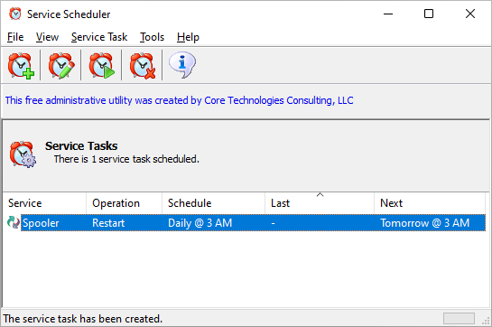Sort by the Service column header
This screenshot has height=327, width=492.
point(44,203)
